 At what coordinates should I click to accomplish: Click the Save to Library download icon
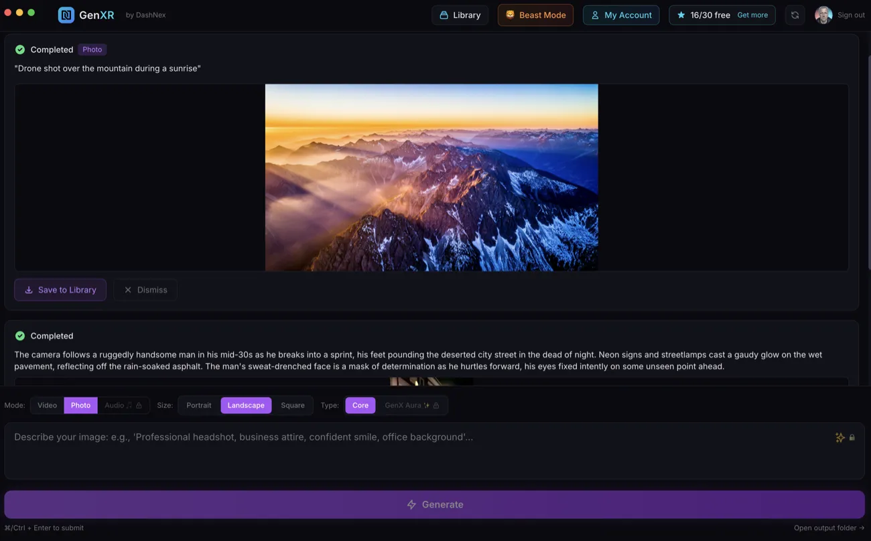(28, 289)
